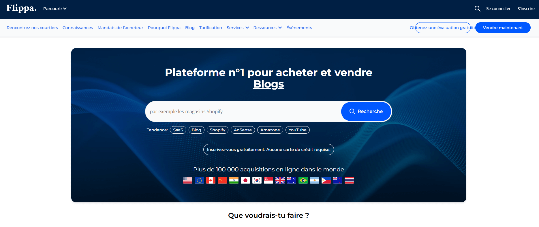Select the Blog trending tag

[x=196, y=130]
